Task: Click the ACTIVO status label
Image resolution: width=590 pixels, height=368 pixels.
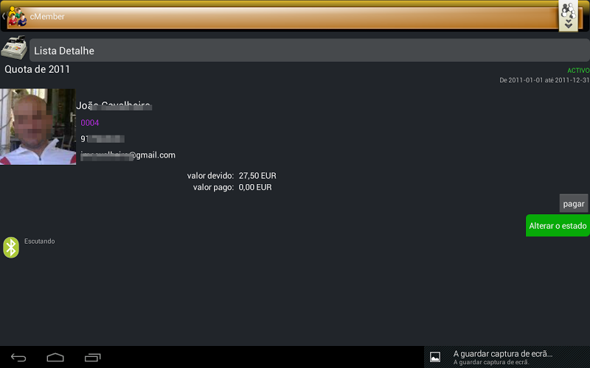Action: point(578,71)
